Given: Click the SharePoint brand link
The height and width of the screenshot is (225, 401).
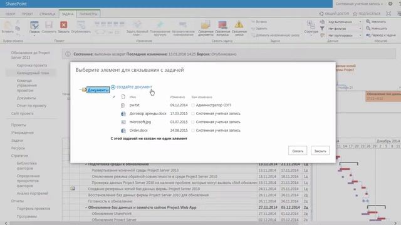Looking at the screenshot, I should (16, 4).
